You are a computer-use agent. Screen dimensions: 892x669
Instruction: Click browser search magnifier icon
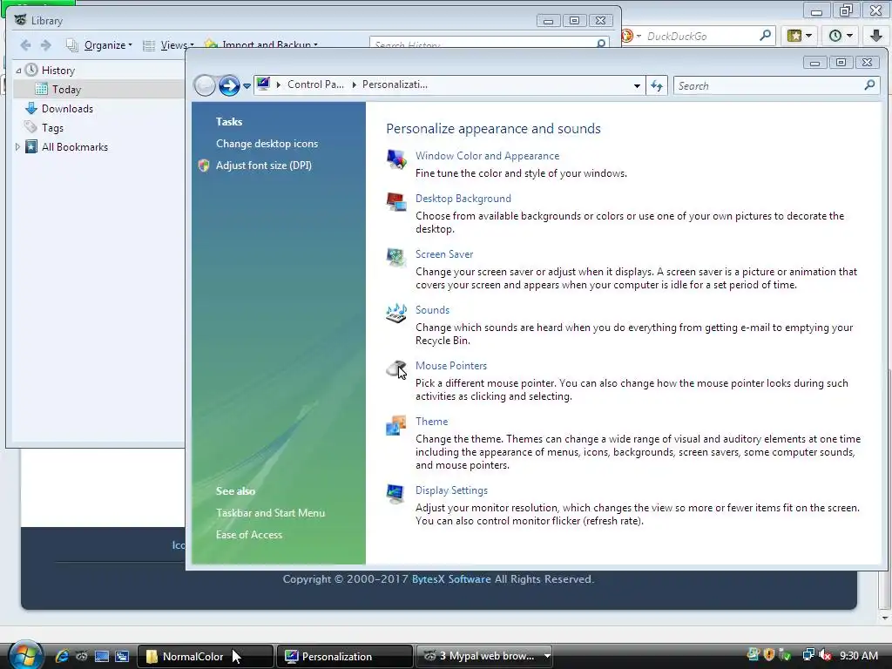click(x=766, y=35)
